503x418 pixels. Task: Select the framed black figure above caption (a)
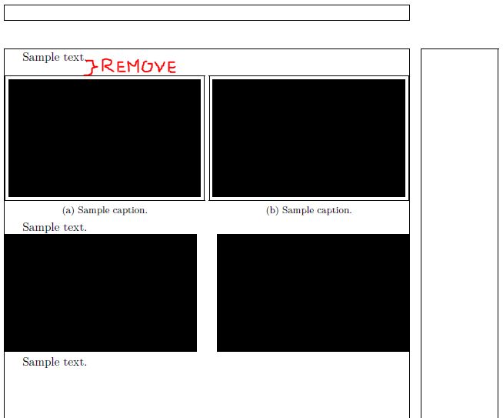(105, 138)
